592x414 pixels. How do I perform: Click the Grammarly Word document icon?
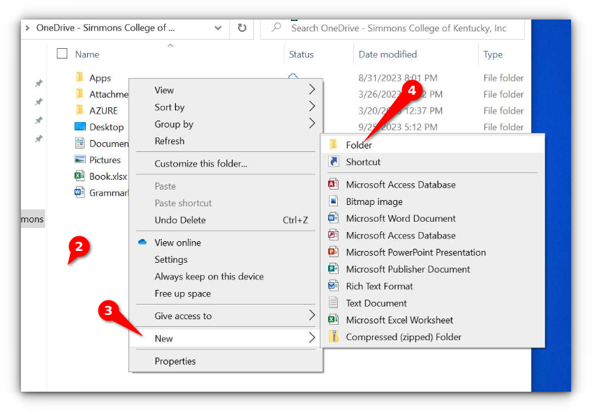[x=80, y=192]
